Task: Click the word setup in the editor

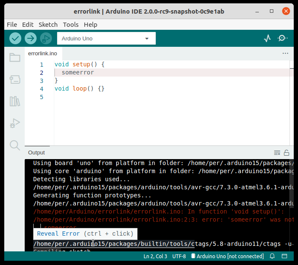Action: point(81,64)
